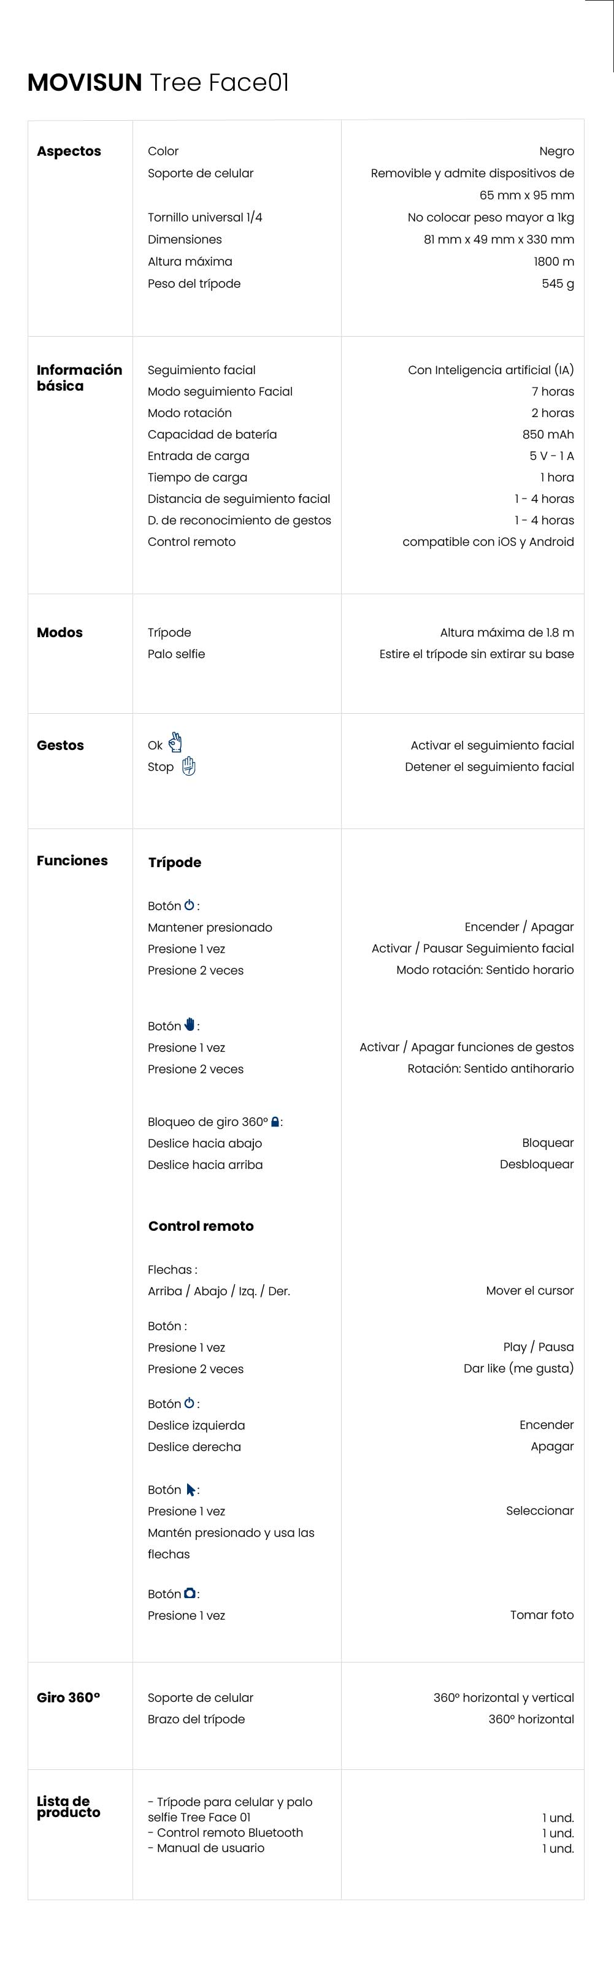The height and width of the screenshot is (1963, 614).
Task: Click the power icon under Trípode heading
Action: pos(190,905)
